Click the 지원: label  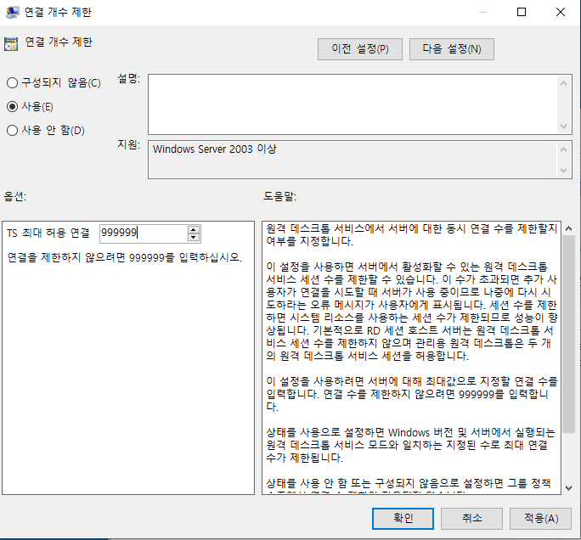click(x=128, y=144)
